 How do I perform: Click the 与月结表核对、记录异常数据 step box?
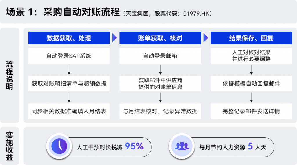click(x=160, y=111)
